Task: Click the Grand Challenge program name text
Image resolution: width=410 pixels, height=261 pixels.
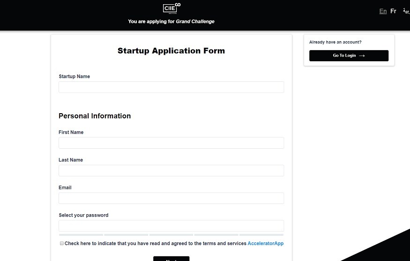Action: [x=195, y=22]
